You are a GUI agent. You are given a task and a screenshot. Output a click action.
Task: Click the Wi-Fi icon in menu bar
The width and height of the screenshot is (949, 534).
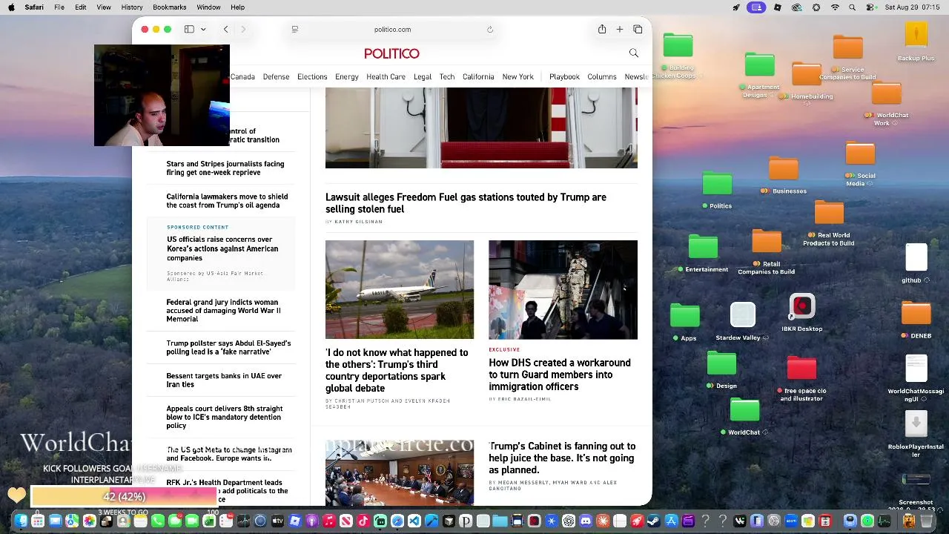(x=835, y=7)
